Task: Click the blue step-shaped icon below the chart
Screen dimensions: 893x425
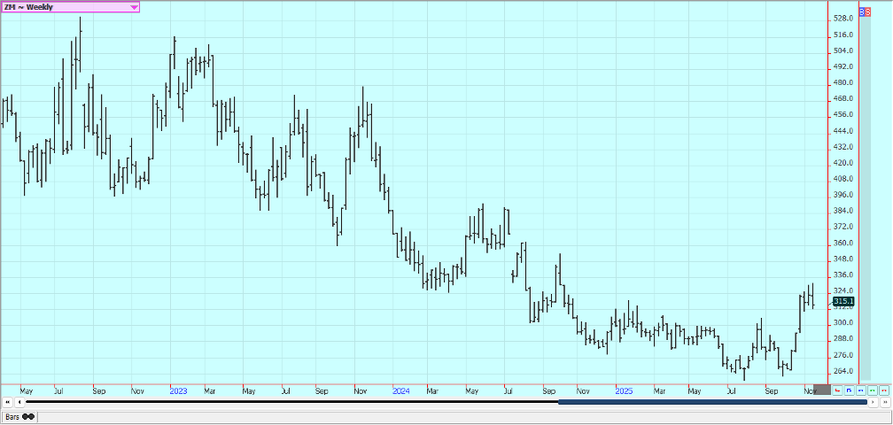Action: 849,390
